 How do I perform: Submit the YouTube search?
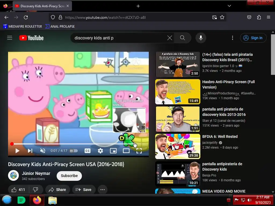(x=182, y=38)
